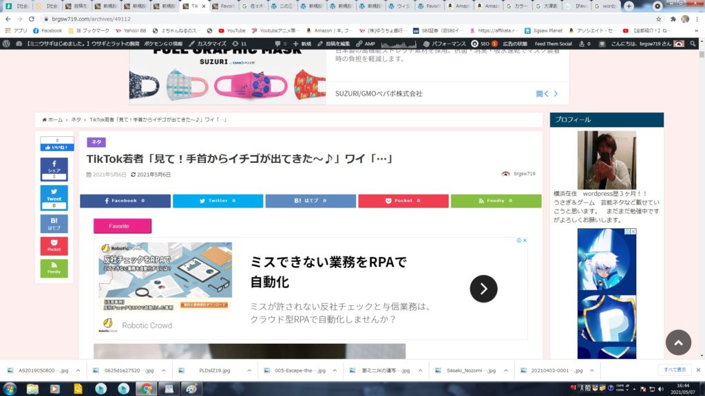Open Chrome from the Windows taskbar
This screenshot has height=396, width=705.
pos(146,389)
